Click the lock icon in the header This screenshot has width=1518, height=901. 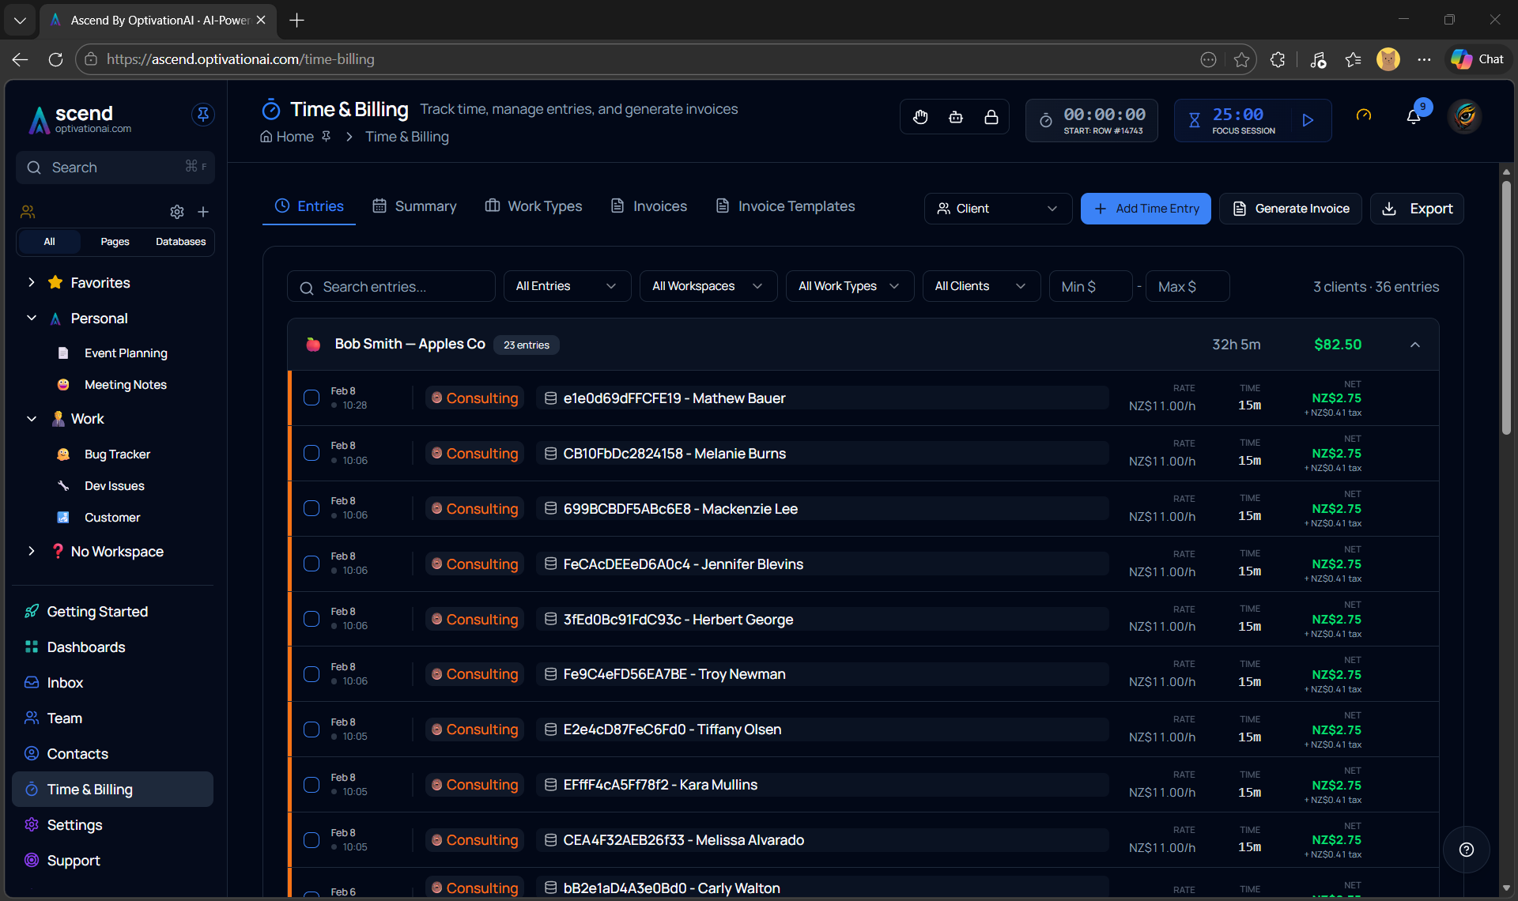(x=991, y=118)
